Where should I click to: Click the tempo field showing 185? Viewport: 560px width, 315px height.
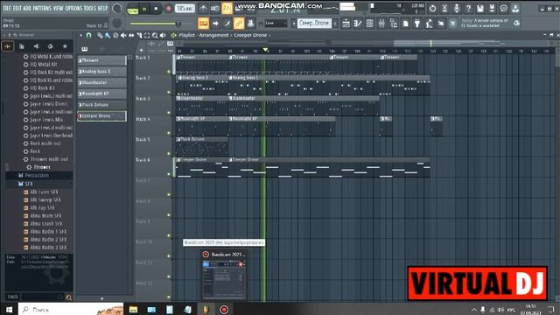tap(185, 8)
